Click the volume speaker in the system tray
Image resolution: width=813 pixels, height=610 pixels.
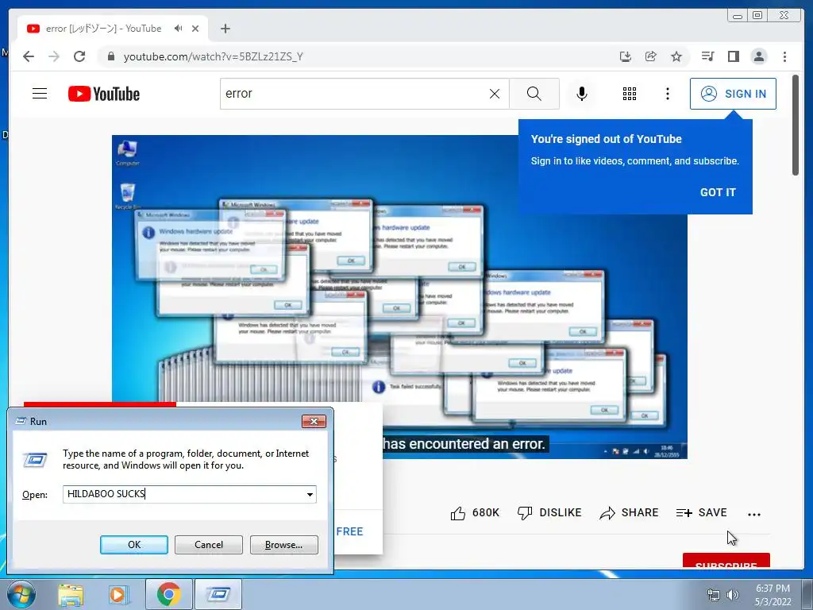(x=733, y=595)
